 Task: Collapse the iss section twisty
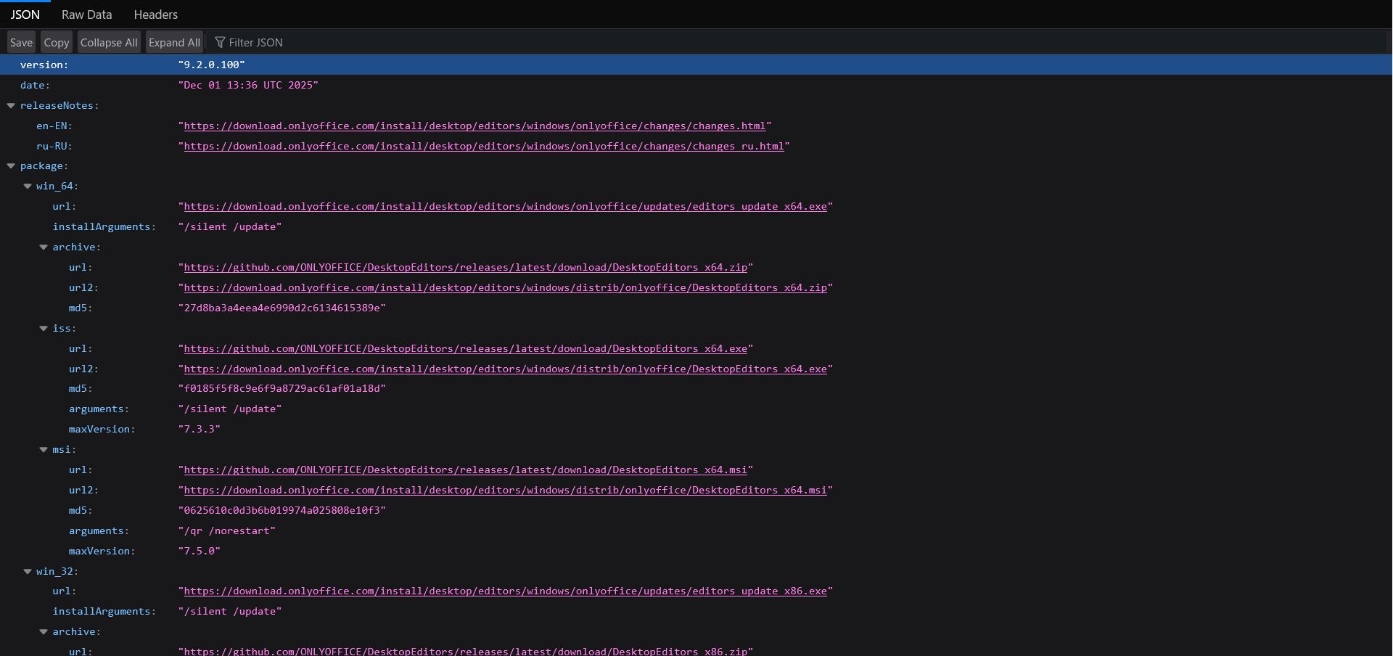[x=44, y=329]
